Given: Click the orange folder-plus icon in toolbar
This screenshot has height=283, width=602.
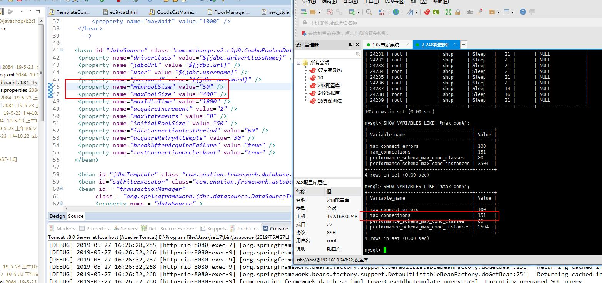Looking at the screenshot, I should point(492,12).
